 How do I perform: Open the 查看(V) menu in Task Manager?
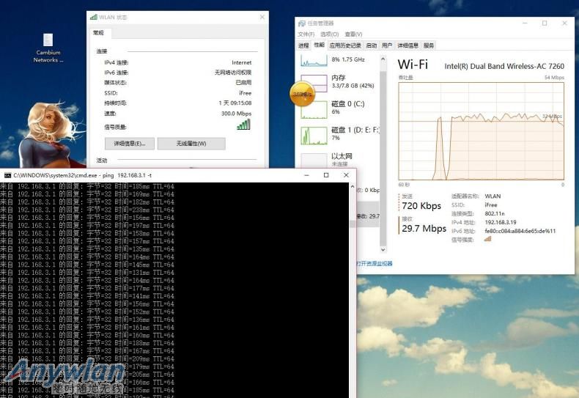(353, 34)
